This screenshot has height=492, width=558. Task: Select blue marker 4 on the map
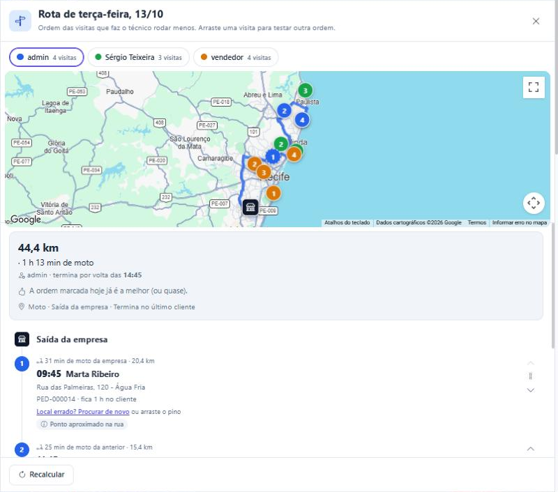(302, 120)
